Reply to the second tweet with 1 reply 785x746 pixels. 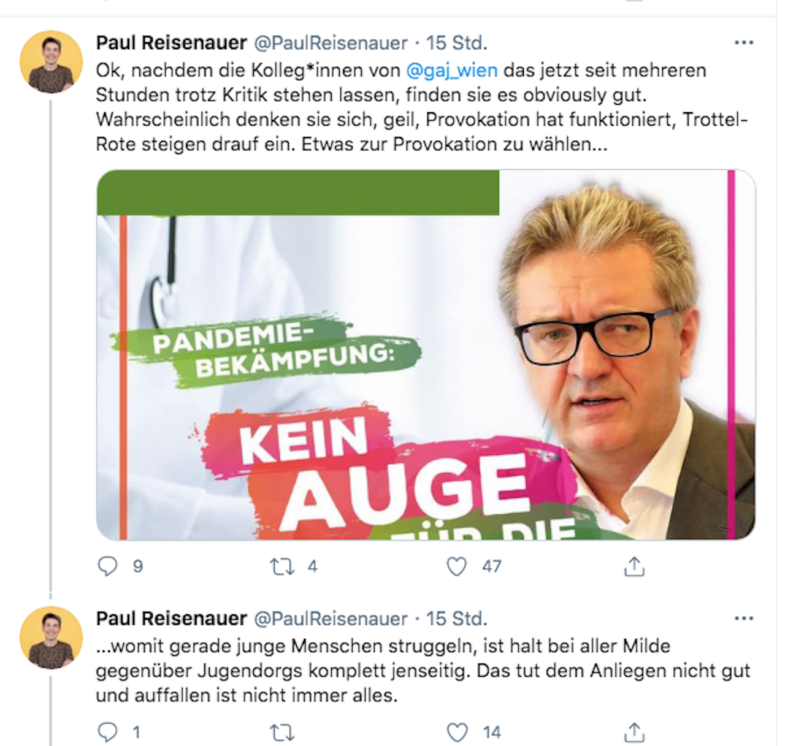click(108, 732)
